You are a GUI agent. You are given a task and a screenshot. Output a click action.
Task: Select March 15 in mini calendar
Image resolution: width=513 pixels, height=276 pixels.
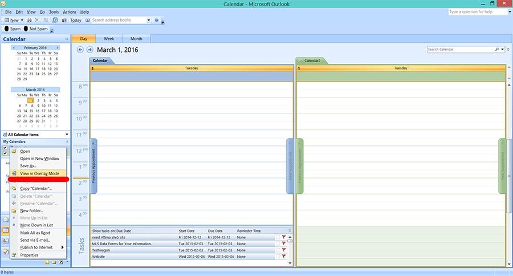coord(31,111)
